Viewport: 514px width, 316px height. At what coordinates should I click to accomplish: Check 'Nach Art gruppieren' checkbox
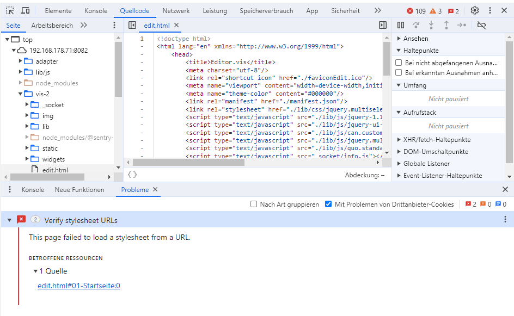point(254,204)
